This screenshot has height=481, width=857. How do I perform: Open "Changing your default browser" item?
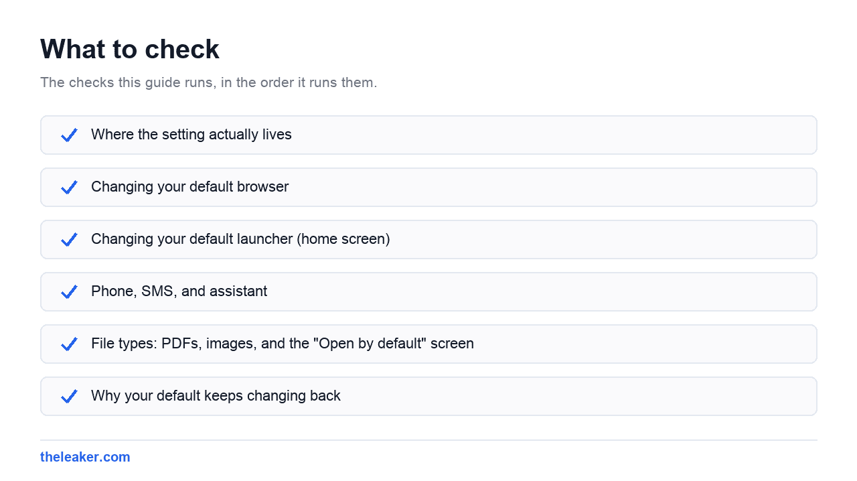[x=189, y=187]
